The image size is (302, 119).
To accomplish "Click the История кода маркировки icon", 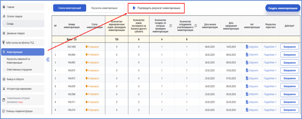I will point(4,89).
